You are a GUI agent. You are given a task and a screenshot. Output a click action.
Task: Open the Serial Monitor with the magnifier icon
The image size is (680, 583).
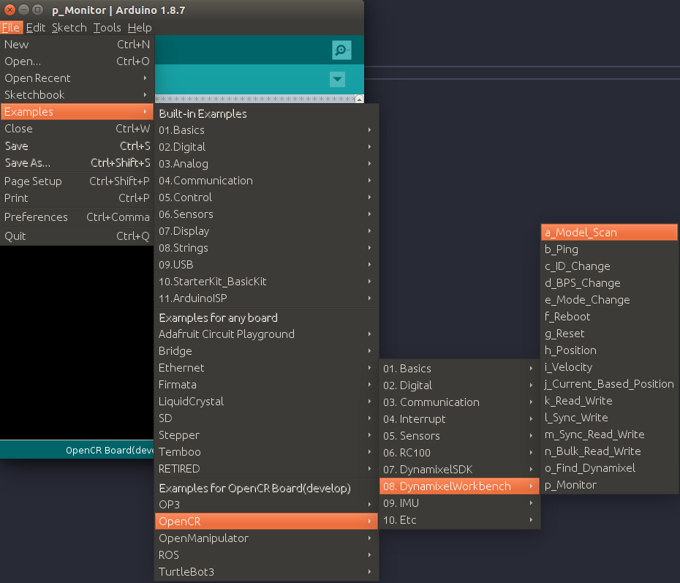pyautogui.click(x=340, y=50)
